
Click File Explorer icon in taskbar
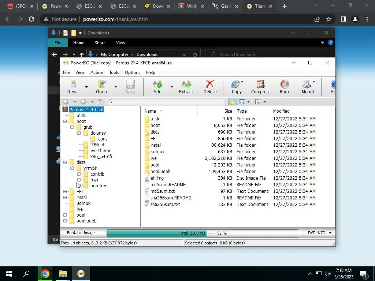tap(63, 274)
